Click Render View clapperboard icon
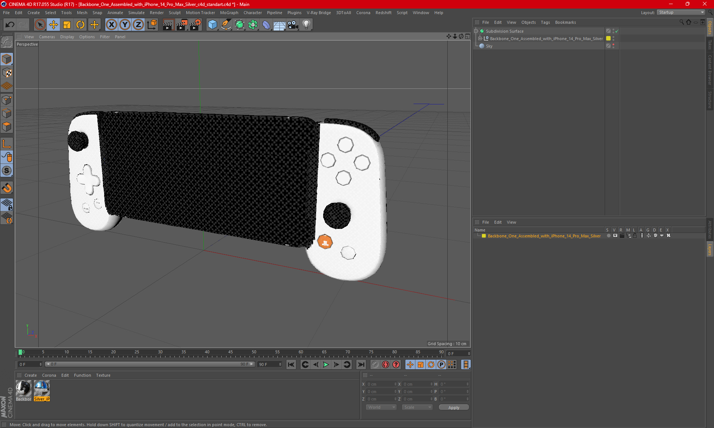 pyautogui.click(x=168, y=25)
